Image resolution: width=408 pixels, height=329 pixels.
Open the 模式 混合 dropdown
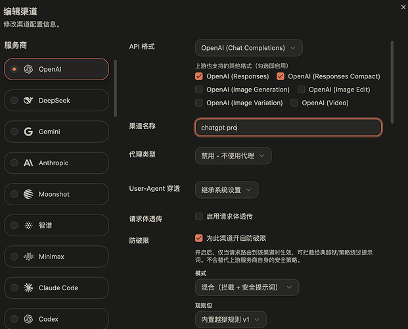click(247, 288)
